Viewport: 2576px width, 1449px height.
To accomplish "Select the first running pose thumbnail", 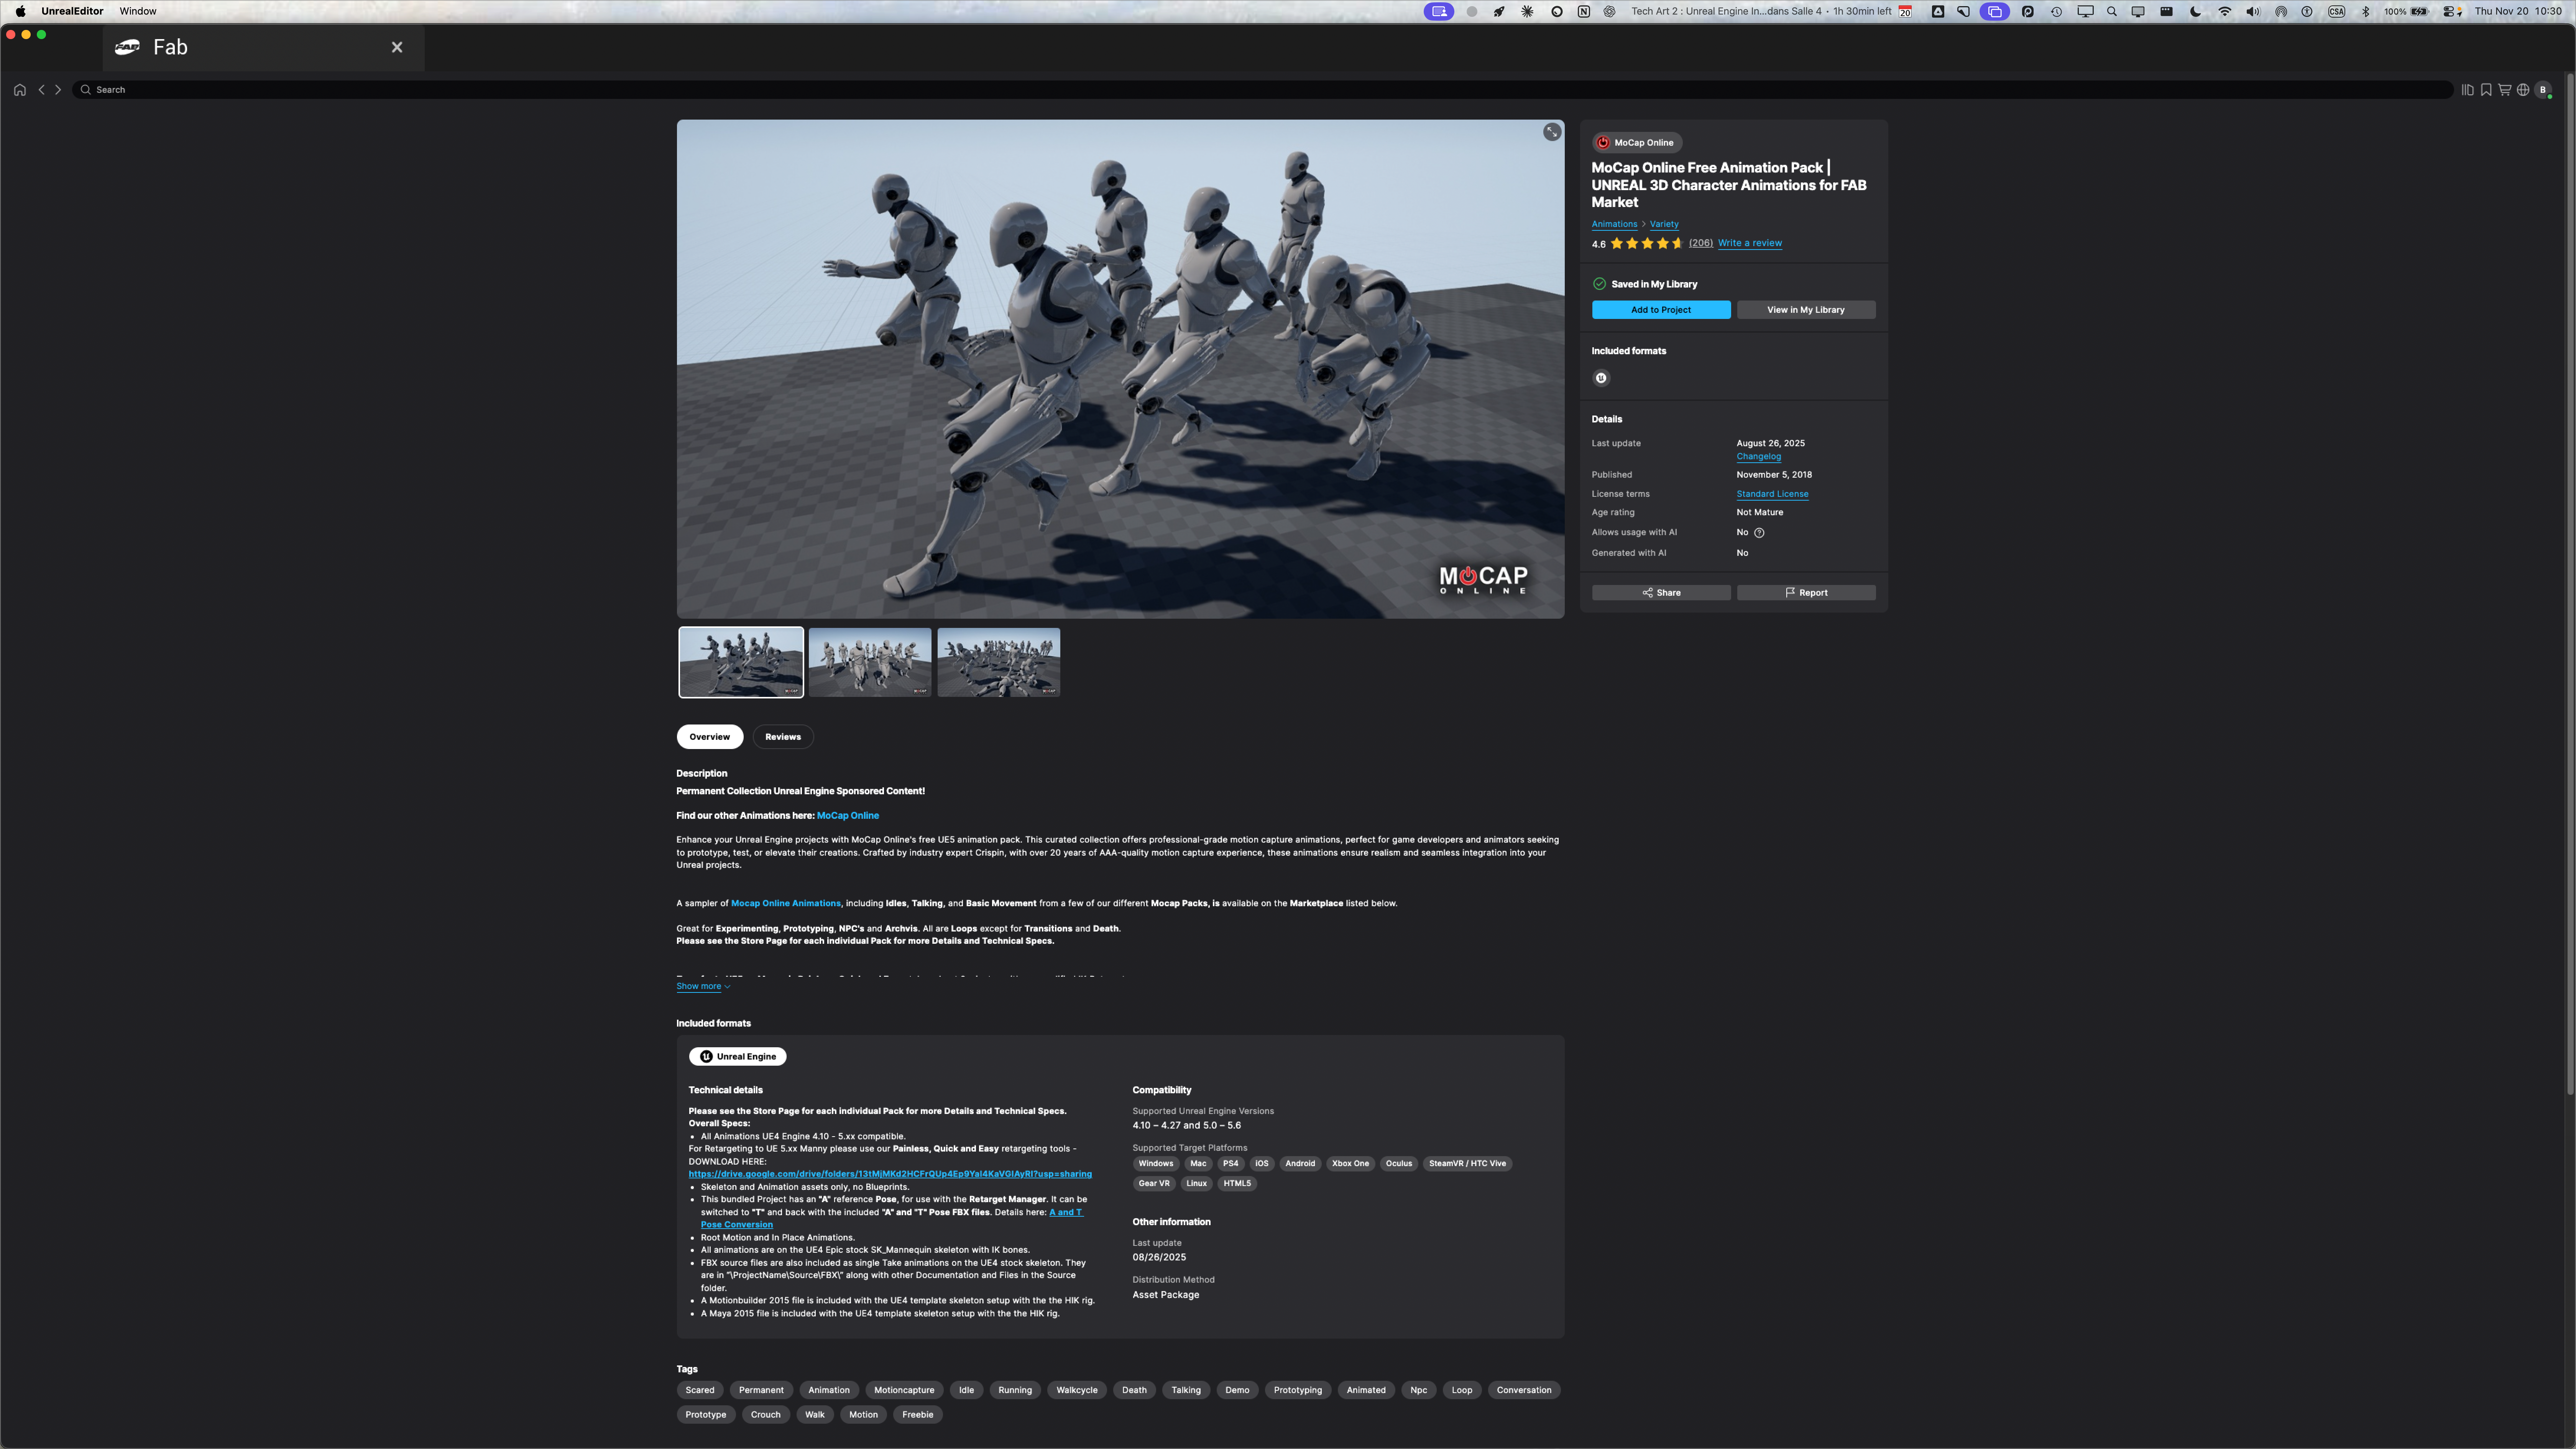I will (x=741, y=662).
